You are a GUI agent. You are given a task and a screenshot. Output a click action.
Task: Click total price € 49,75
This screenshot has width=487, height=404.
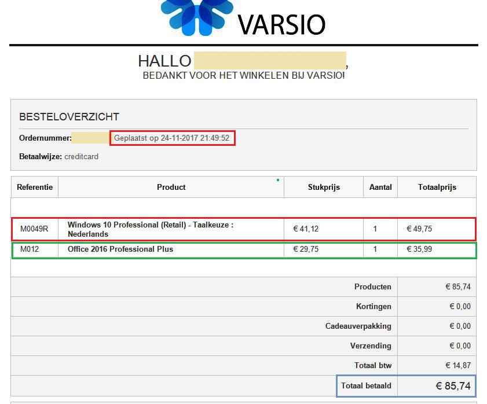tap(419, 229)
